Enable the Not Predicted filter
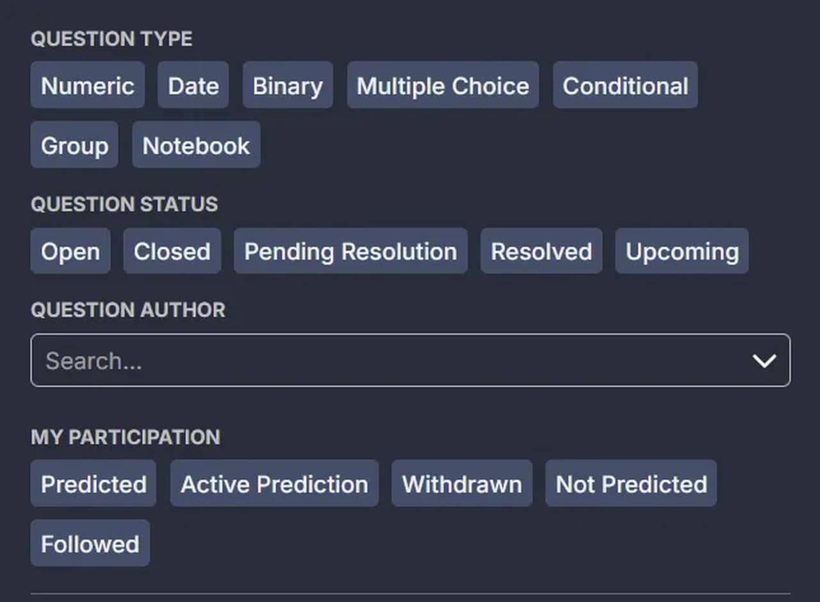This screenshot has height=602, width=820. pos(631,483)
